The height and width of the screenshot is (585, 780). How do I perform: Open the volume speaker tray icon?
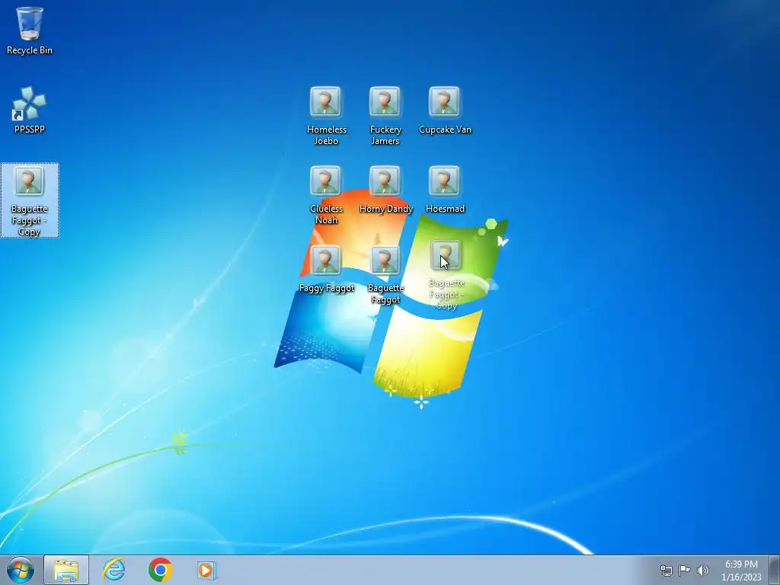(702, 570)
